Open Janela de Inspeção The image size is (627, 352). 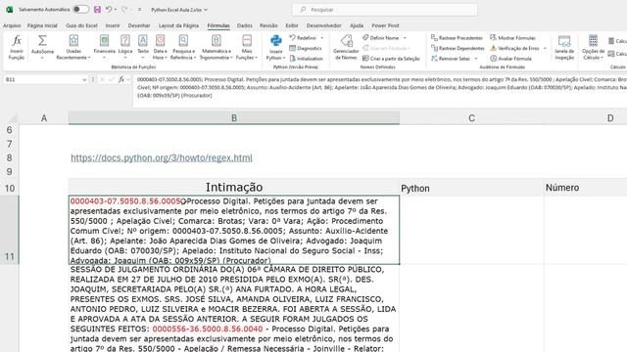pos(564,47)
